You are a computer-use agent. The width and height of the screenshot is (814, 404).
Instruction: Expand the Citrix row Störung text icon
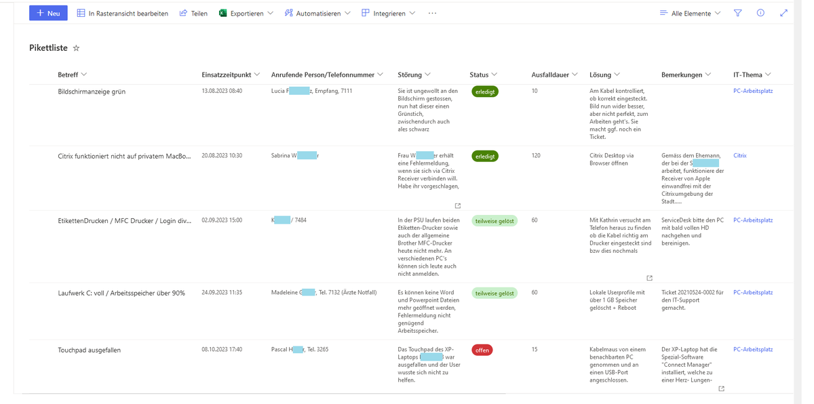point(458,205)
